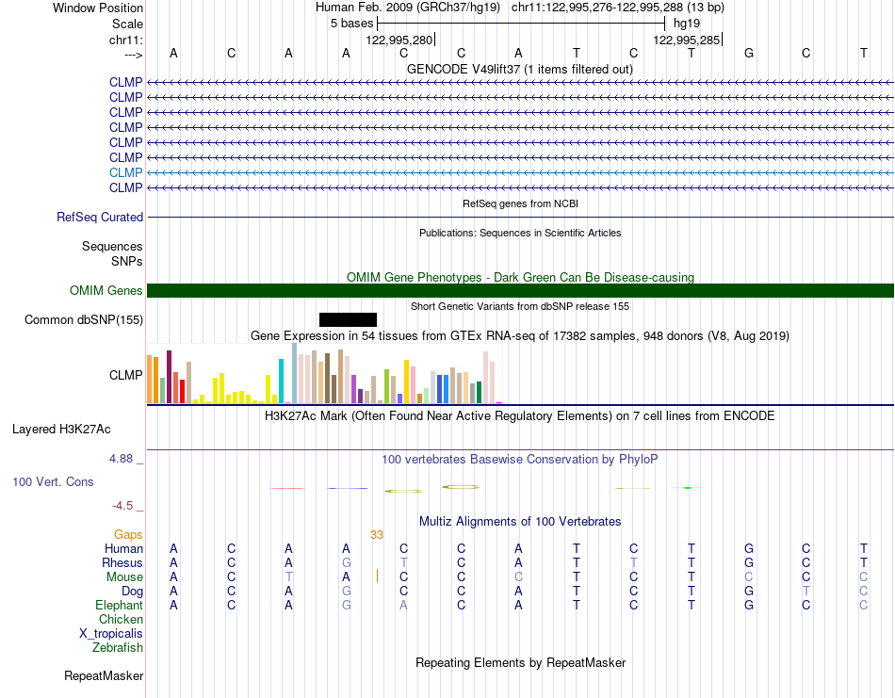Image resolution: width=895 pixels, height=698 pixels.
Task: Click the dark green OMIM Genes bar
Action: (x=520, y=290)
